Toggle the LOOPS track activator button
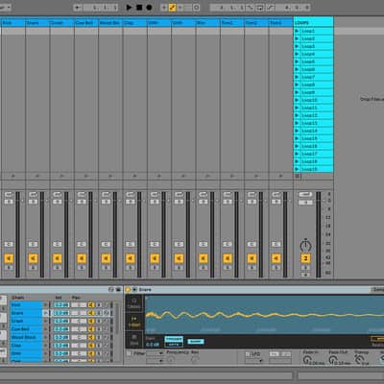Image resolution: width=384 pixels, height=384 pixels. tap(305, 258)
